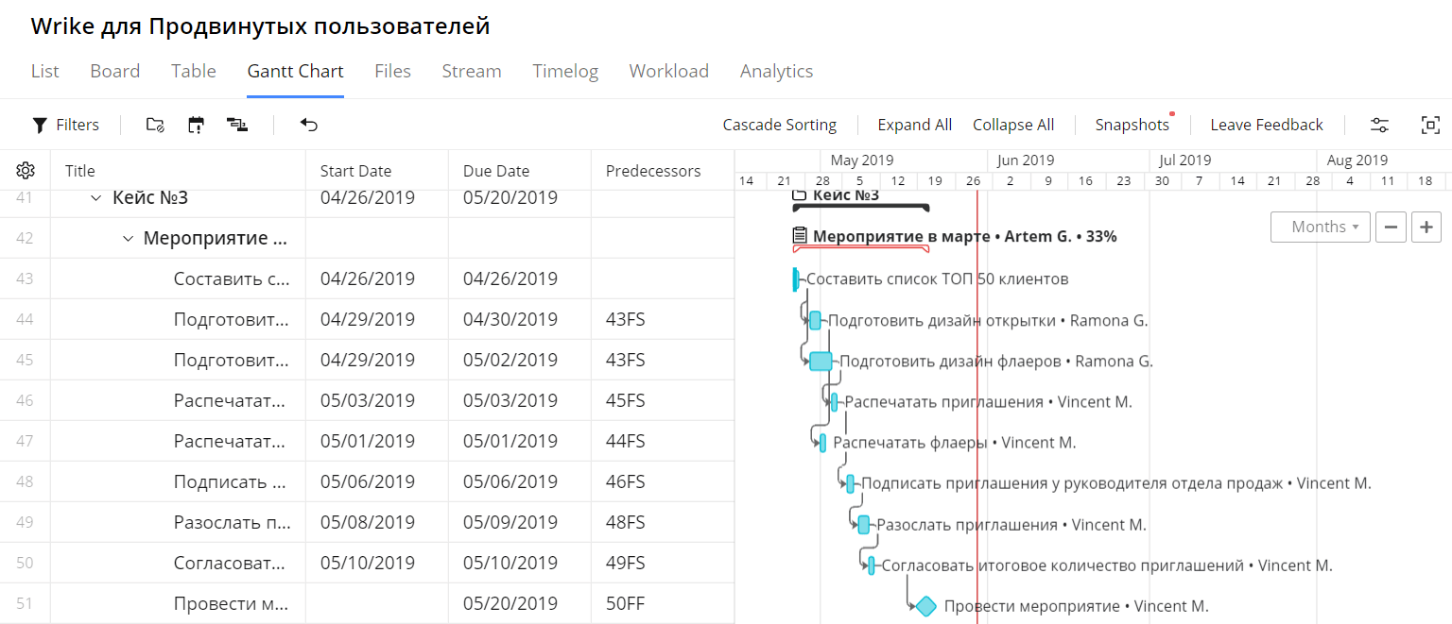Collapse the Кейс №3 folder row
1452x624 pixels.
click(x=95, y=198)
